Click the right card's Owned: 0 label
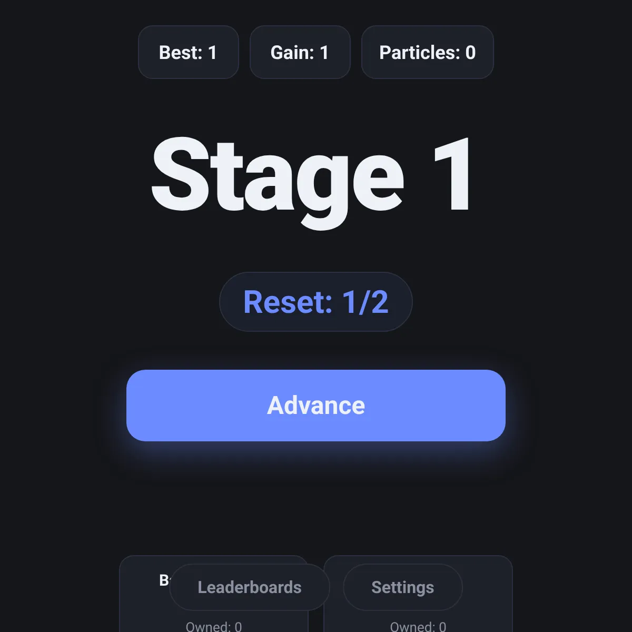Viewport: 632px width, 632px height. [x=418, y=626]
